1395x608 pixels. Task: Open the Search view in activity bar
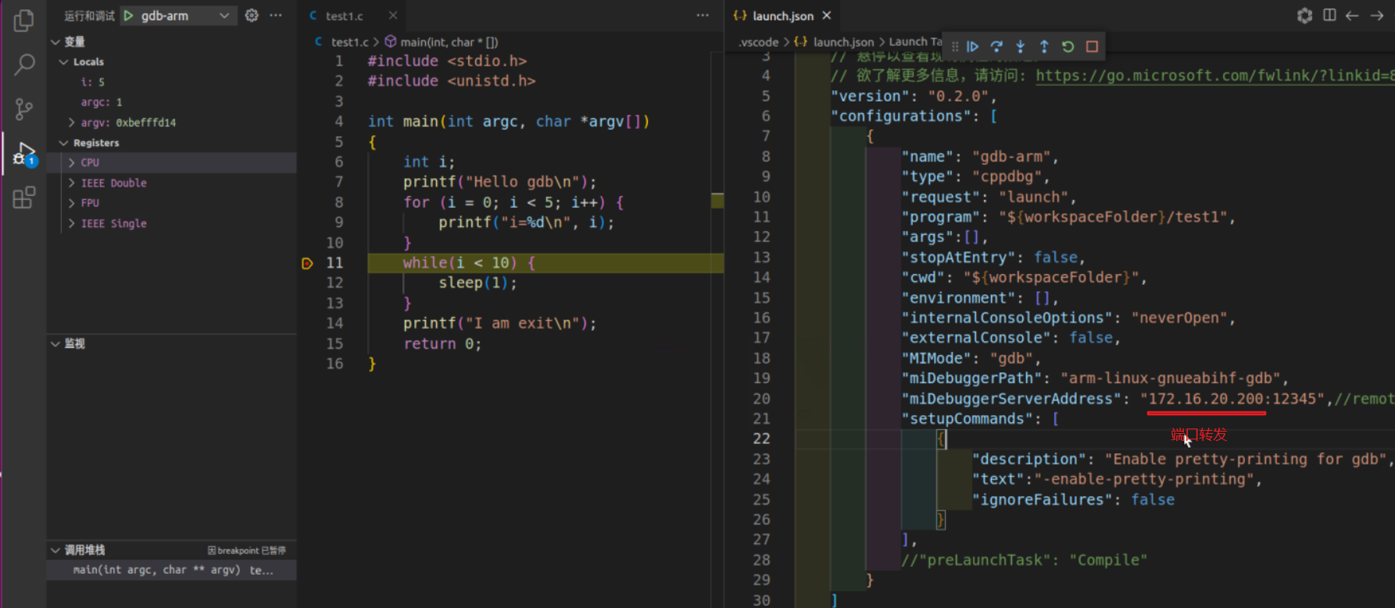24,65
